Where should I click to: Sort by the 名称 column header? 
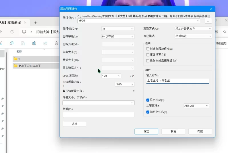tap(19, 51)
